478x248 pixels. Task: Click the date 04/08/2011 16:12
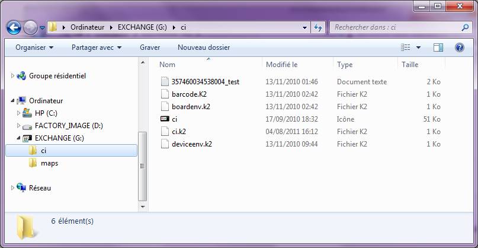pyautogui.click(x=292, y=131)
